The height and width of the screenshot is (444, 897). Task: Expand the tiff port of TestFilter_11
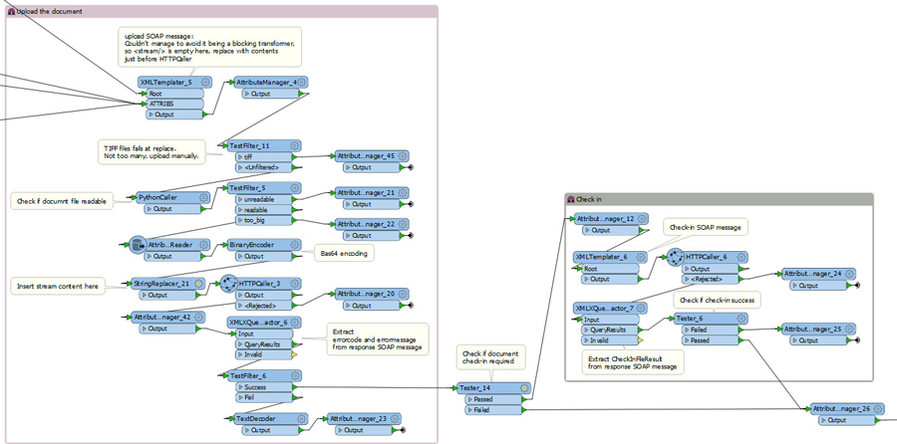240,156
